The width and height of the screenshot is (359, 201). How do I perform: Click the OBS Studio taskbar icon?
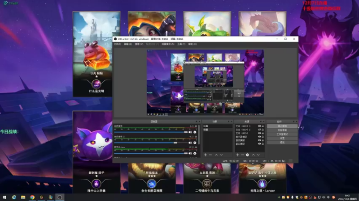[x=60, y=197]
